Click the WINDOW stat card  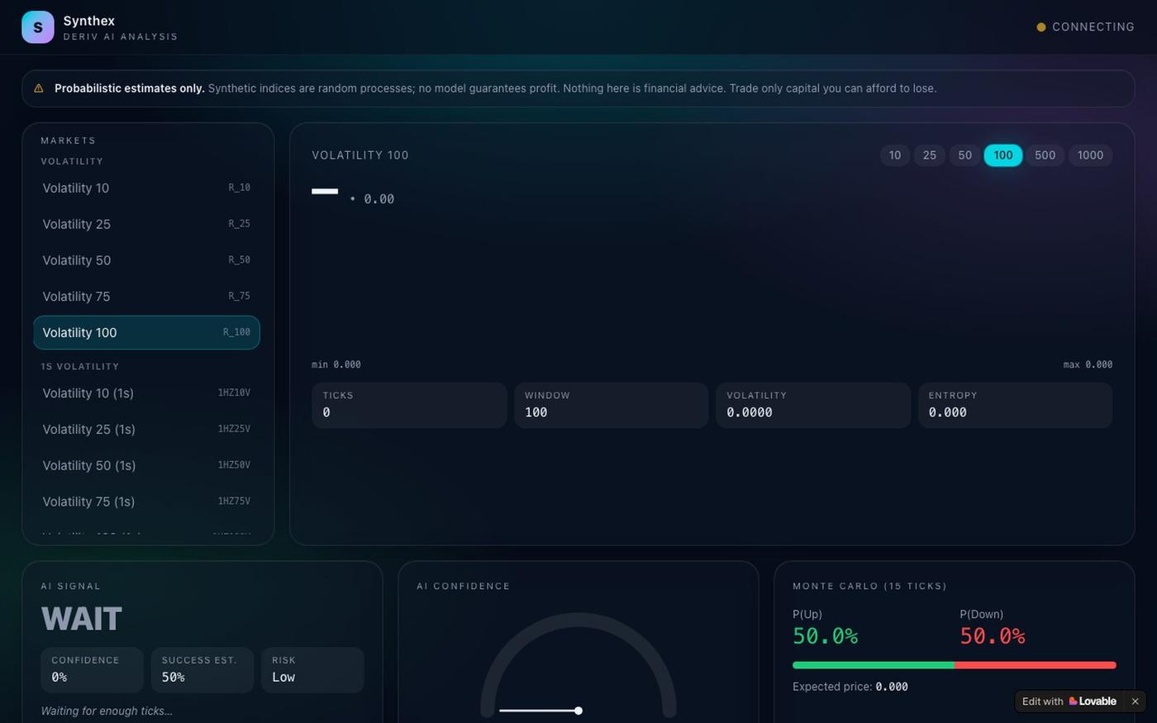(x=611, y=405)
